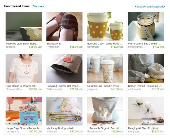Select the Warm Vanilla Soy Candle image
This screenshot has height=138, width=170.
coord(146,27)
